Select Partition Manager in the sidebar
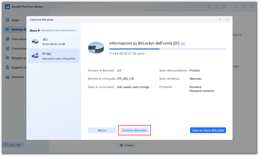This screenshot has height=156, width=259. [15, 30]
